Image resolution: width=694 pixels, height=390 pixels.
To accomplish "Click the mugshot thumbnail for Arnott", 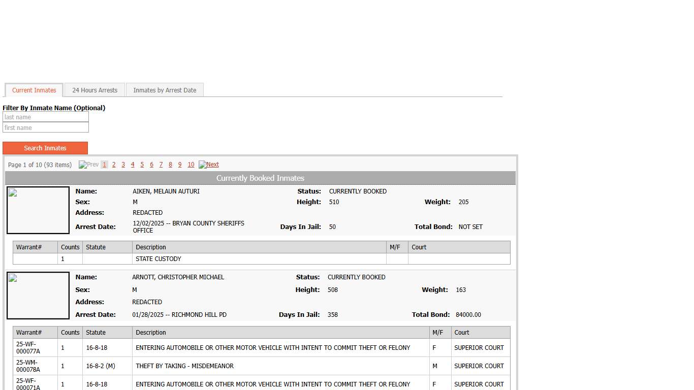I will coord(38,296).
